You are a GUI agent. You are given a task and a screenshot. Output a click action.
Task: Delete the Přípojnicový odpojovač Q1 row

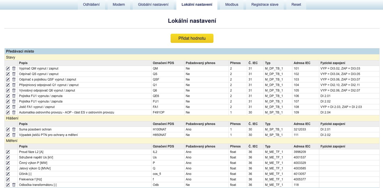14,85
